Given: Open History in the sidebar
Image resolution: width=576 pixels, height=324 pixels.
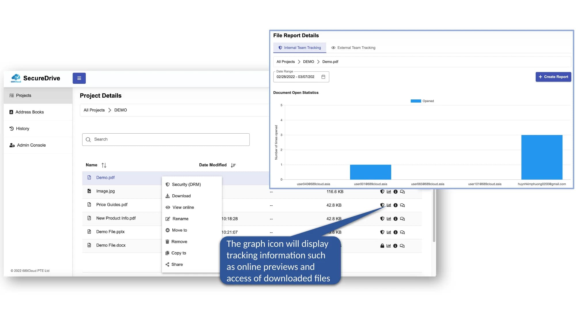Looking at the screenshot, I should click(x=38, y=128).
